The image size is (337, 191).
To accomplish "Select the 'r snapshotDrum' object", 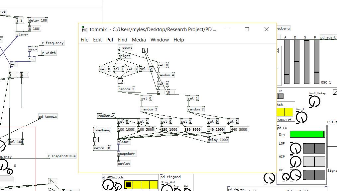I will pos(62,156).
